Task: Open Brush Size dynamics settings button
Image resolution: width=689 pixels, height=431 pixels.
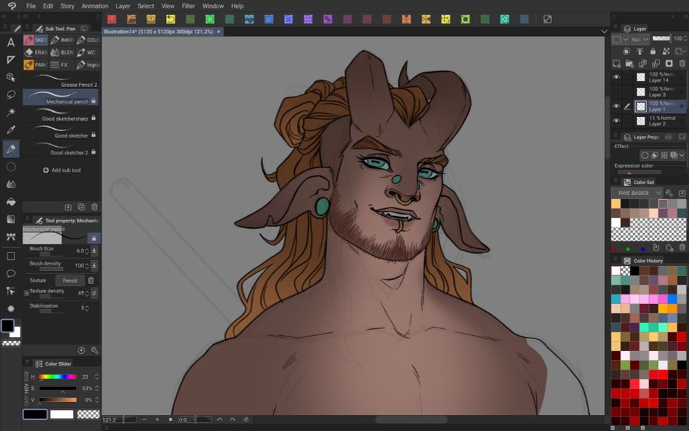Action: pyautogui.click(x=94, y=251)
